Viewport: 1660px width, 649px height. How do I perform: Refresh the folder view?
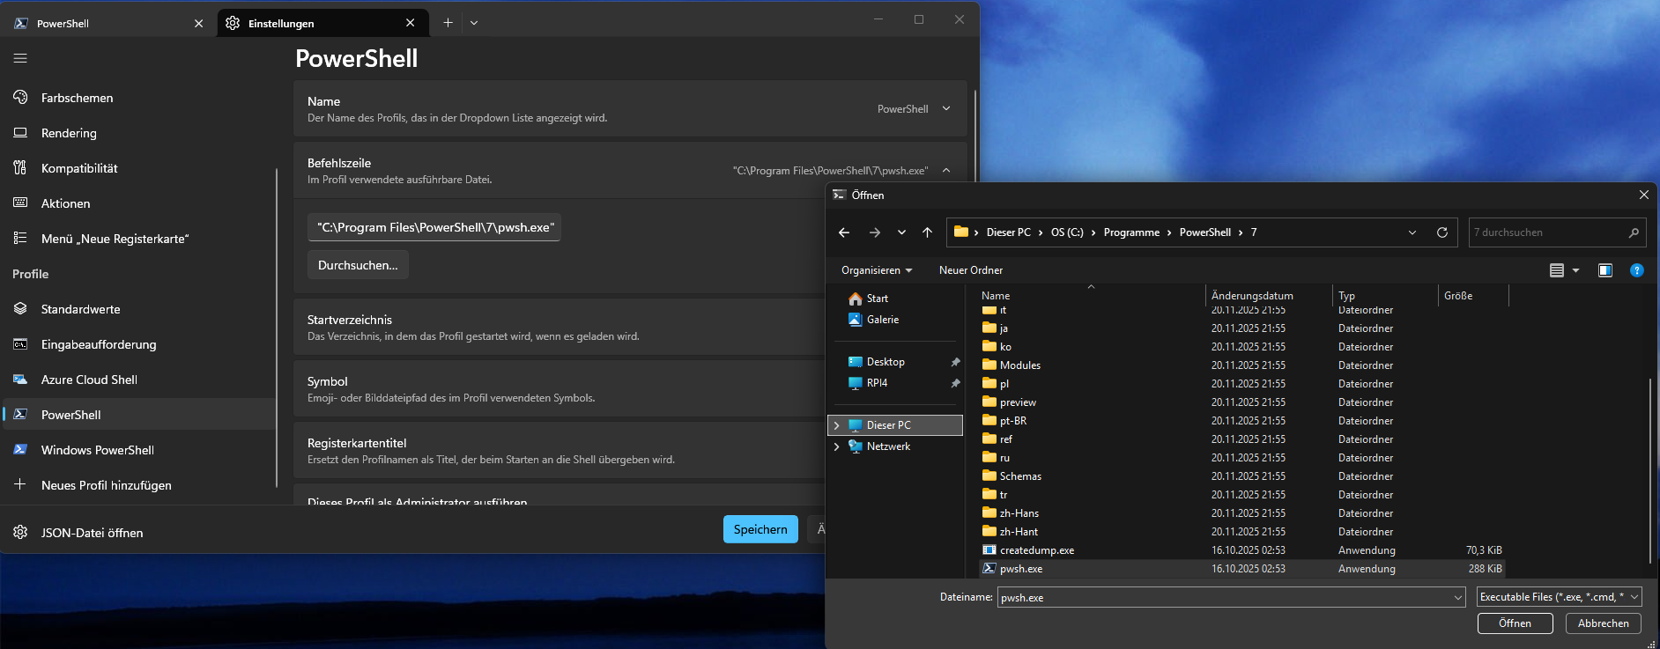[x=1442, y=232]
